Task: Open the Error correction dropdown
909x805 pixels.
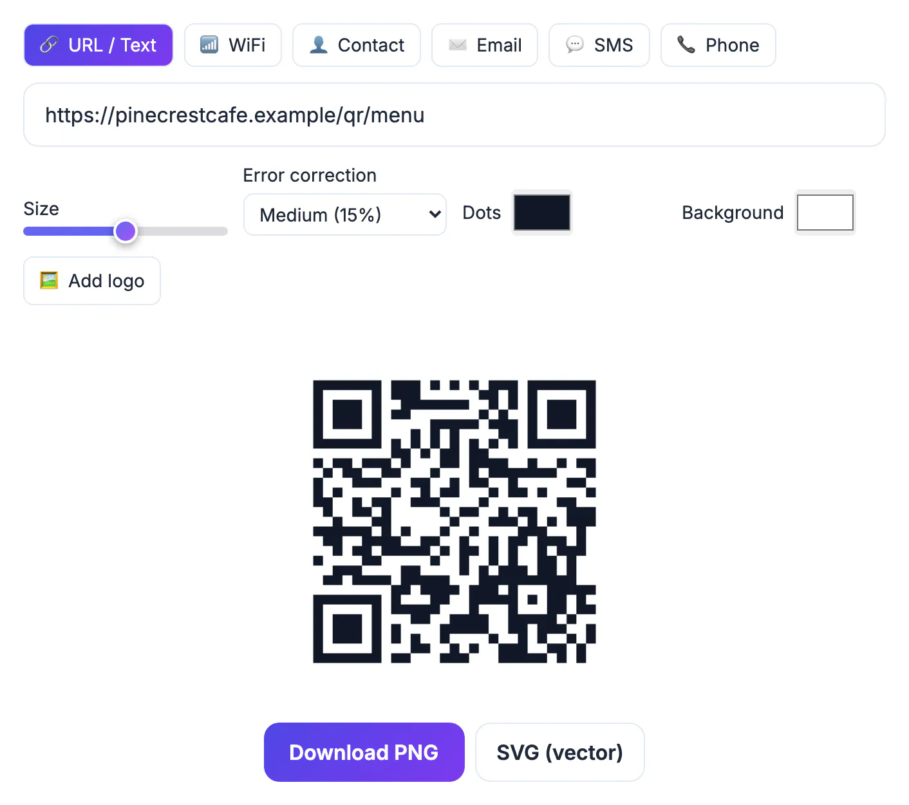Action: tap(345, 214)
